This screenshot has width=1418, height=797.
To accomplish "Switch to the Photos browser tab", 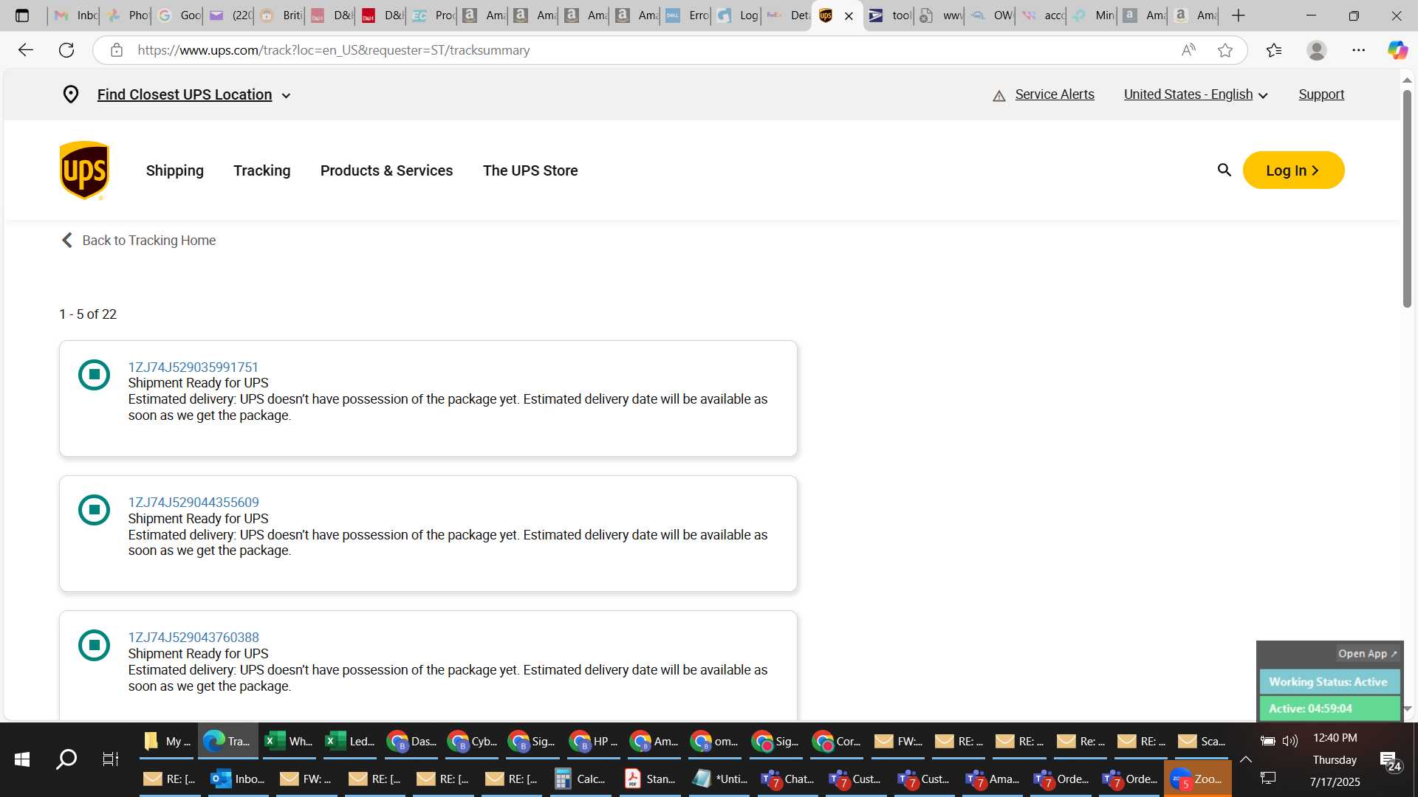I will pos(127,15).
